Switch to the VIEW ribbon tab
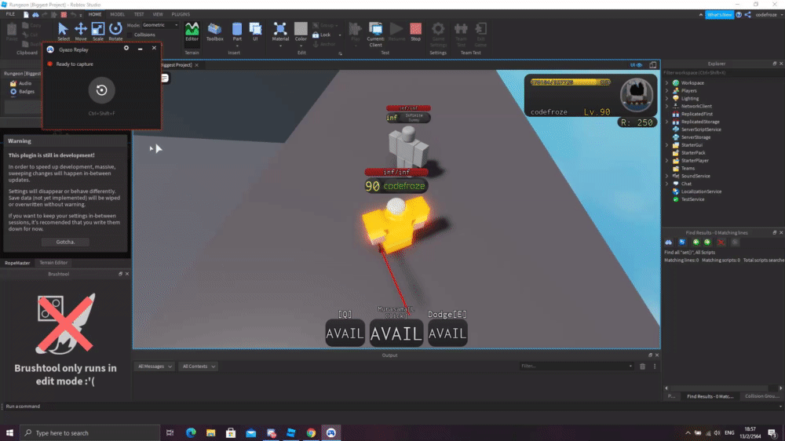This screenshot has height=441, width=785. 158,14
